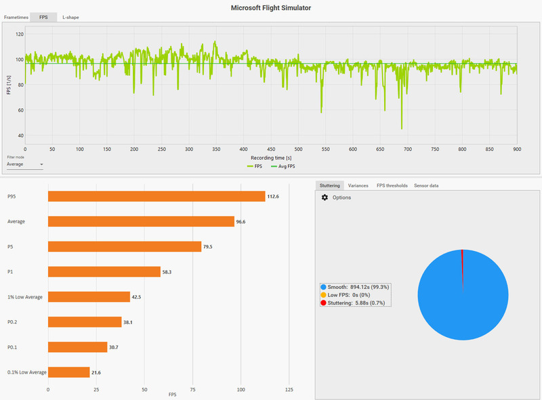Click the Recording time [s] axis label
Viewport: 542px width, 400px height.
click(x=271, y=158)
